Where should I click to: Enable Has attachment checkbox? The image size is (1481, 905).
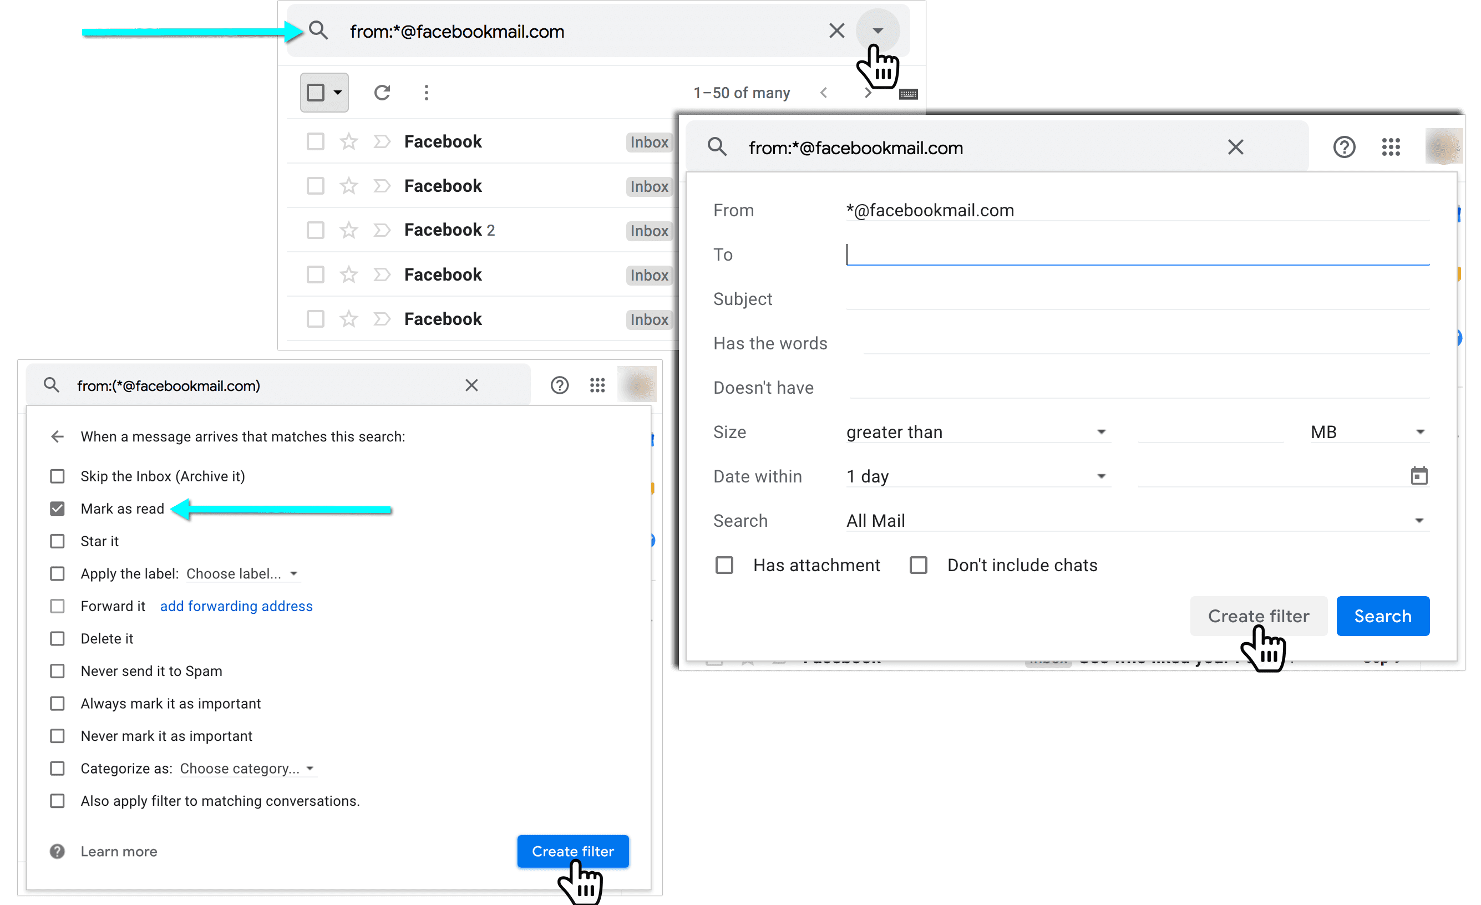click(x=724, y=565)
